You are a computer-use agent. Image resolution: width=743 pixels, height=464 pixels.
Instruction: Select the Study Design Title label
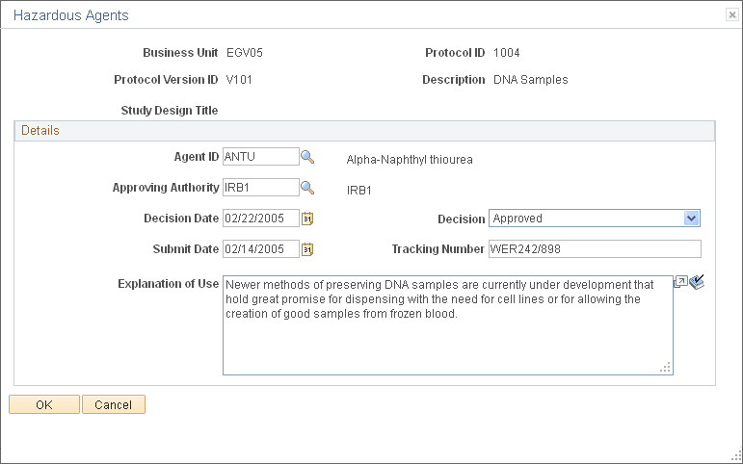170,111
